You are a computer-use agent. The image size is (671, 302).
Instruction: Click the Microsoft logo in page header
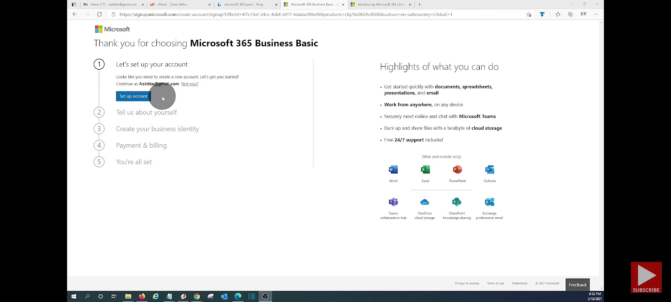point(112,29)
